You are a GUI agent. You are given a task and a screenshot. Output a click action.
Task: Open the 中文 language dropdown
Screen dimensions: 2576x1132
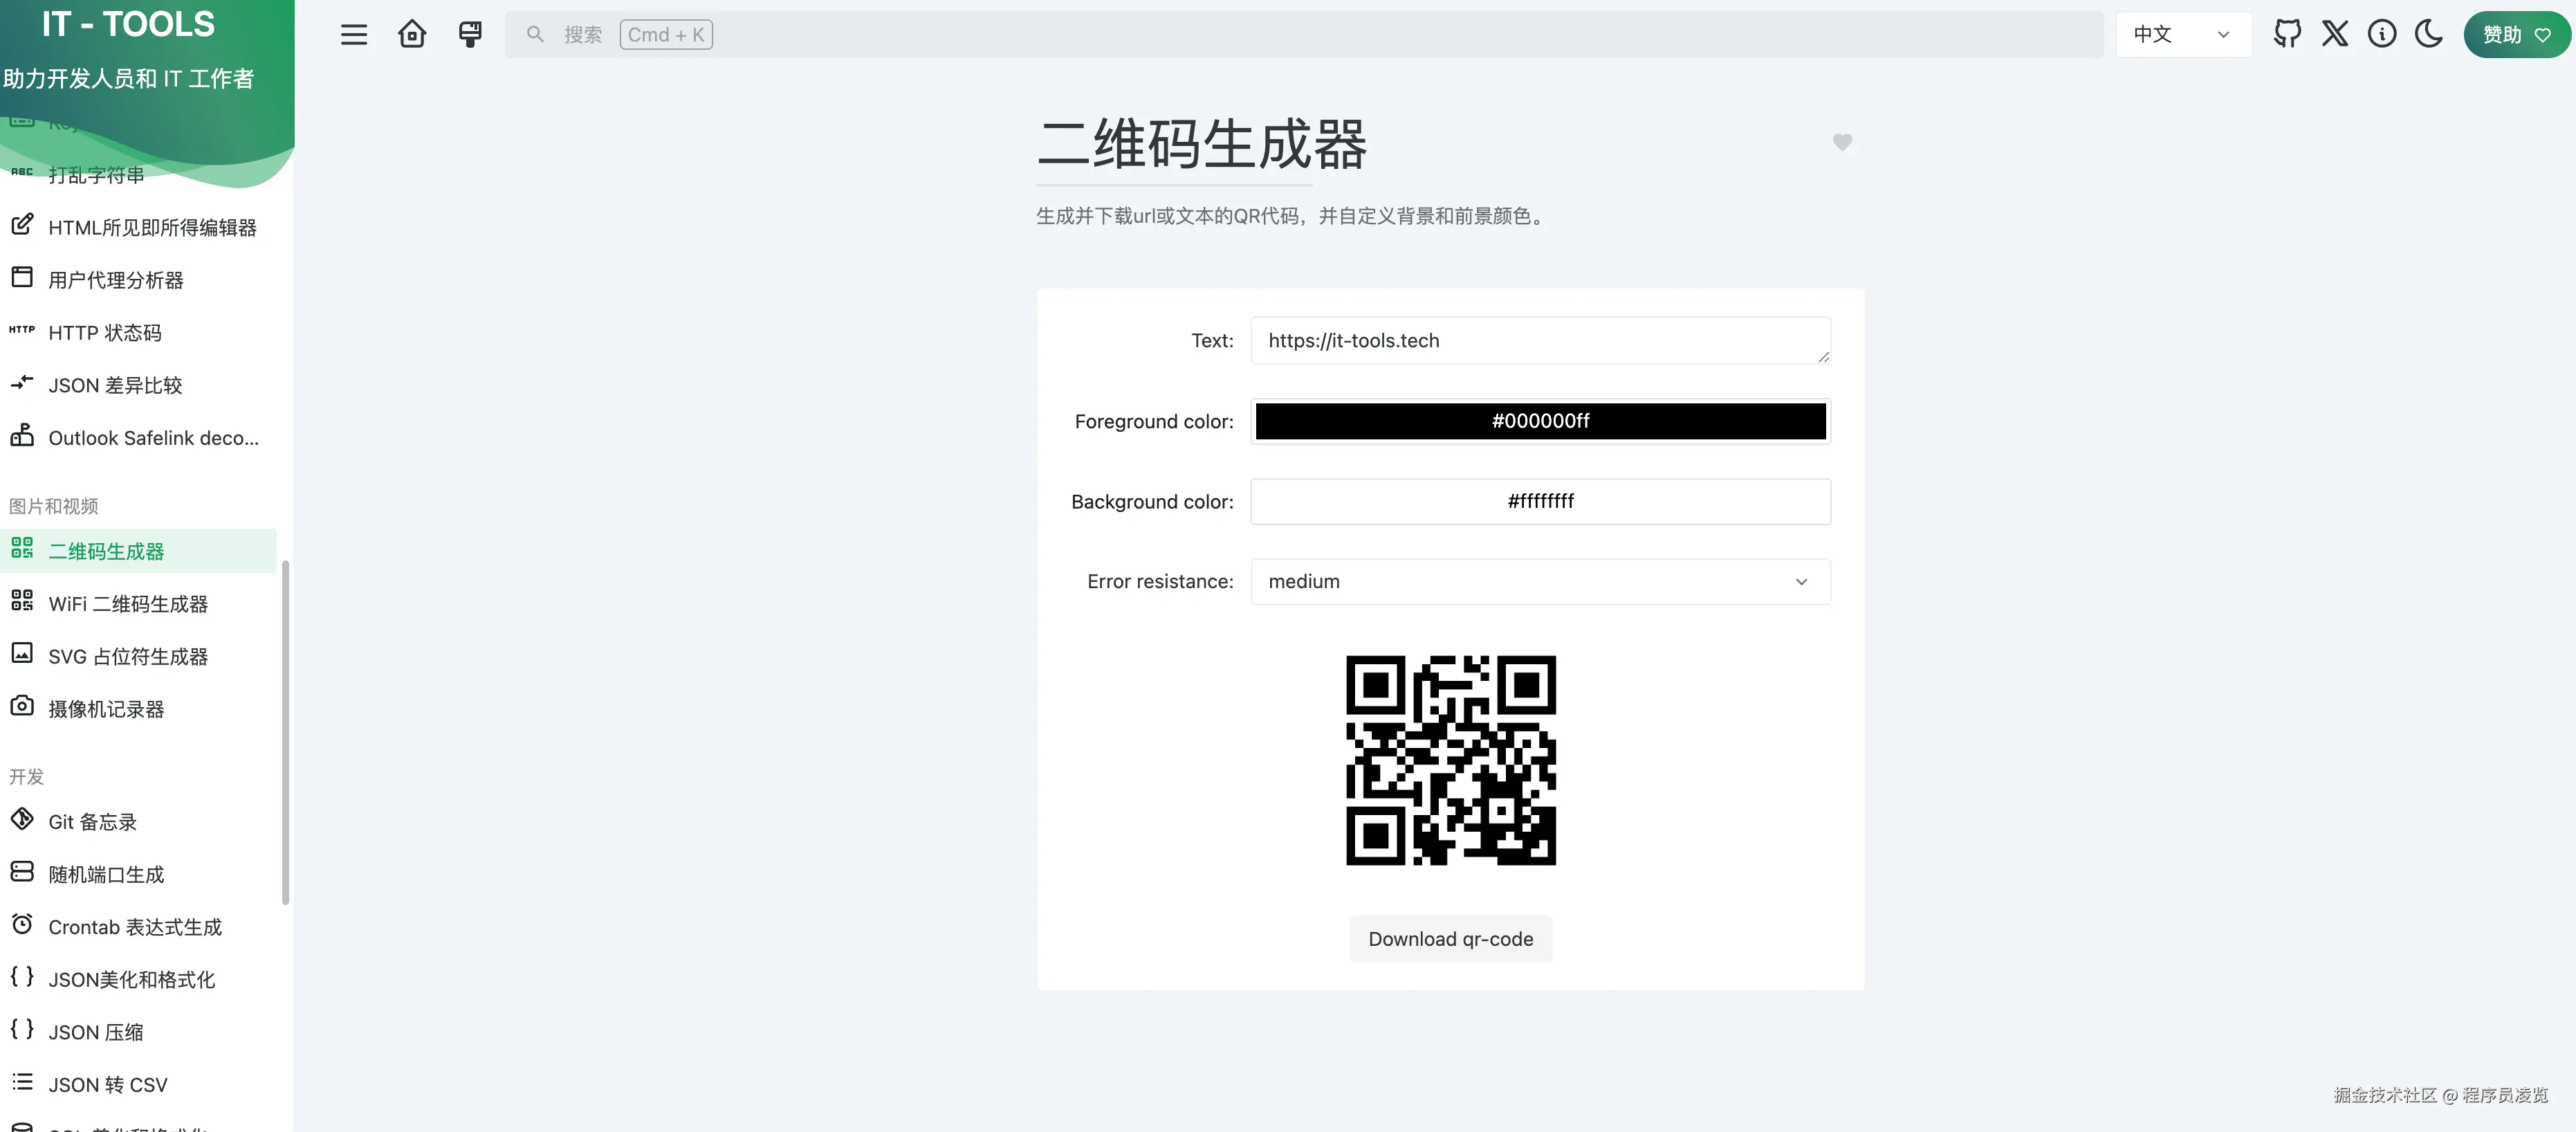[x=2183, y=35]
